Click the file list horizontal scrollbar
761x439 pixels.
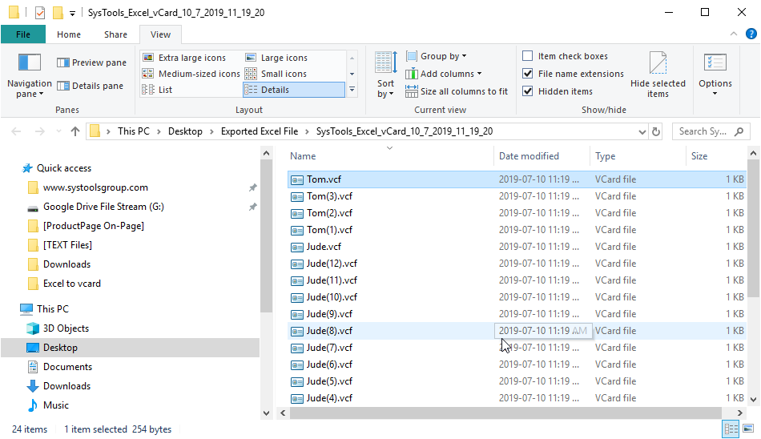[x=505, y=413]
